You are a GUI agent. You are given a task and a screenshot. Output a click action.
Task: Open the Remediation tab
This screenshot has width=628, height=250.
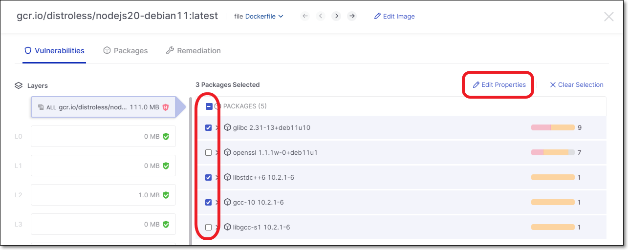click(194, 51)
